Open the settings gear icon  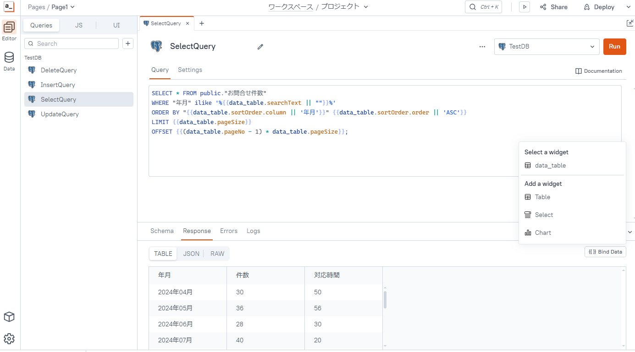click(x=9, y=339)
